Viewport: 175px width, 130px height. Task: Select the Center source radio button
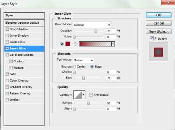[x=74, y=67]
